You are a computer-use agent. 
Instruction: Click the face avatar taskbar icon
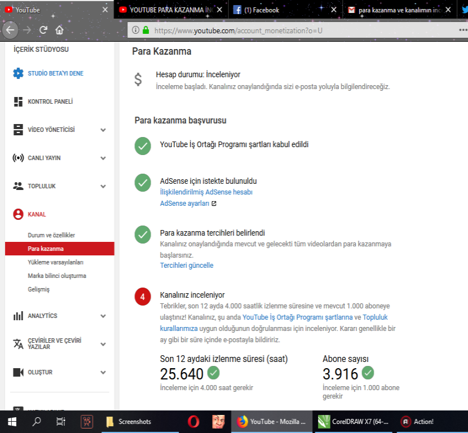click(218, 422)
